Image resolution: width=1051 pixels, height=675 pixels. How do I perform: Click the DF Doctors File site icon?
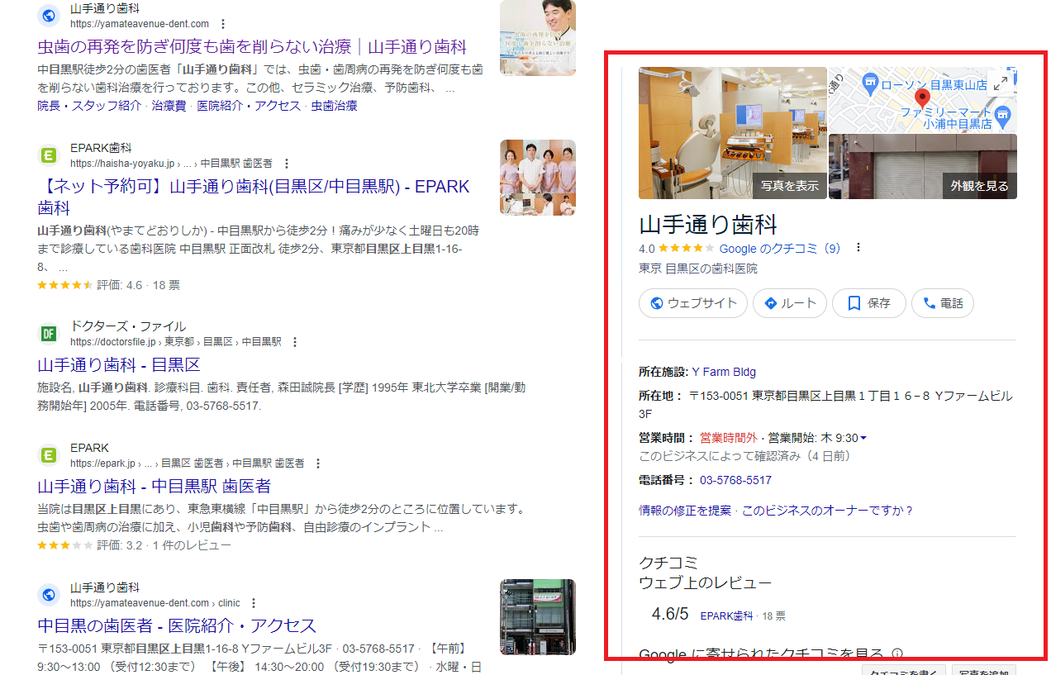click(48, 332)
